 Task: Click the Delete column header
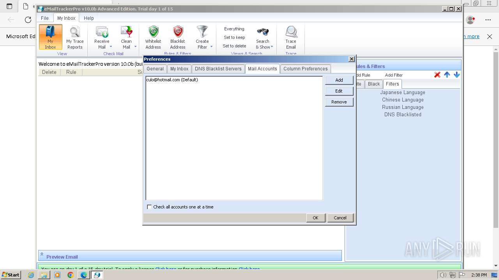50,72
